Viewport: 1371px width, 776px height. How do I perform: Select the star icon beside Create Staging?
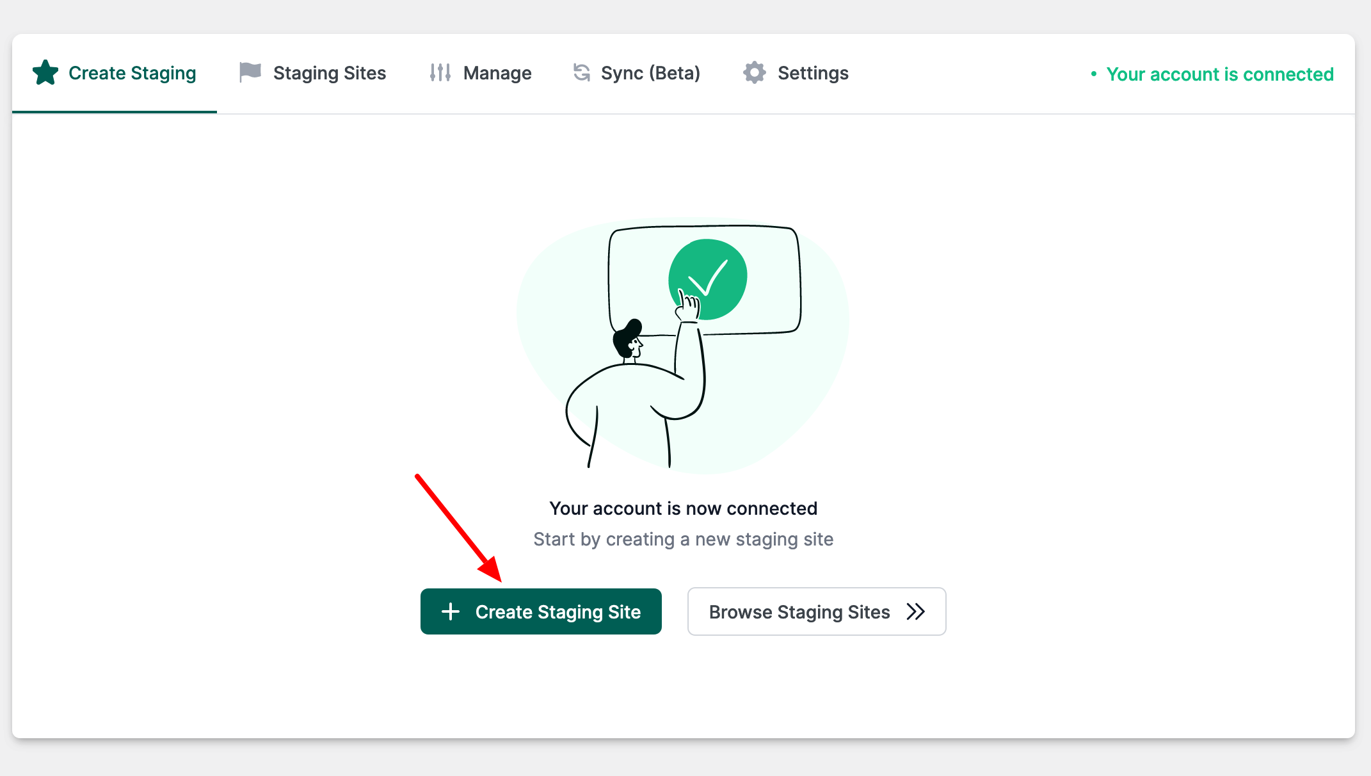(45, 72)
